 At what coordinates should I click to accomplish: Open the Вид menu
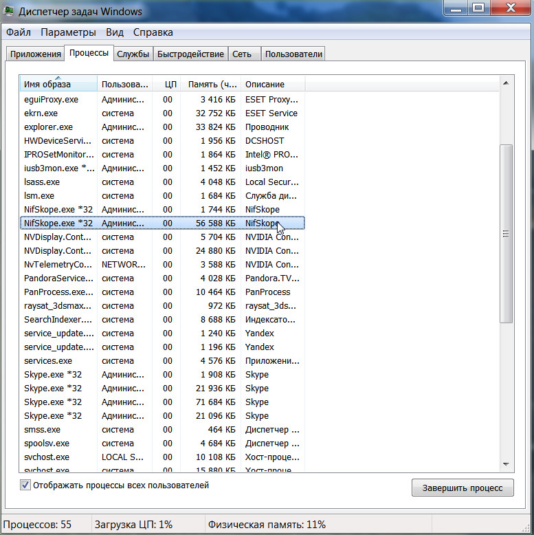pos(115,32)
